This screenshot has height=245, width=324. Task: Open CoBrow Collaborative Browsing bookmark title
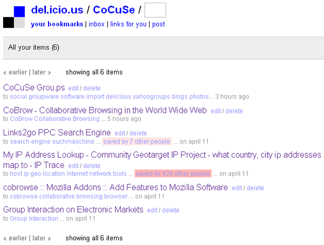click(x=105, y=110)
